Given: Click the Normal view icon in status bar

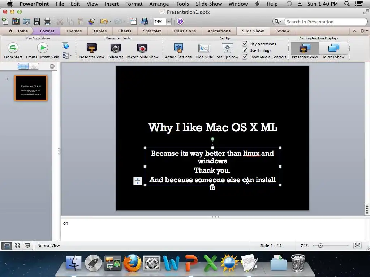Looking at the screenshot, I should point(7,246).
